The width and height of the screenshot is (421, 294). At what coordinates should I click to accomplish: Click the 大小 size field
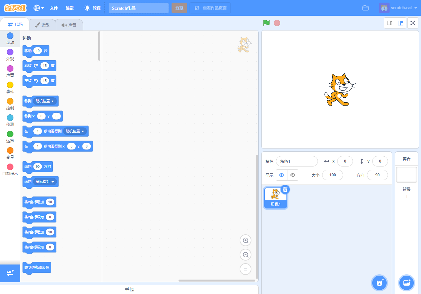pos(333,175)
